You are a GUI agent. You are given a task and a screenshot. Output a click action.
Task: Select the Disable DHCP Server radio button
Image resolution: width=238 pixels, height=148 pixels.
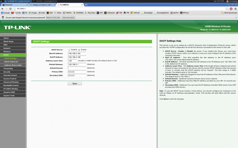[69, 50]
